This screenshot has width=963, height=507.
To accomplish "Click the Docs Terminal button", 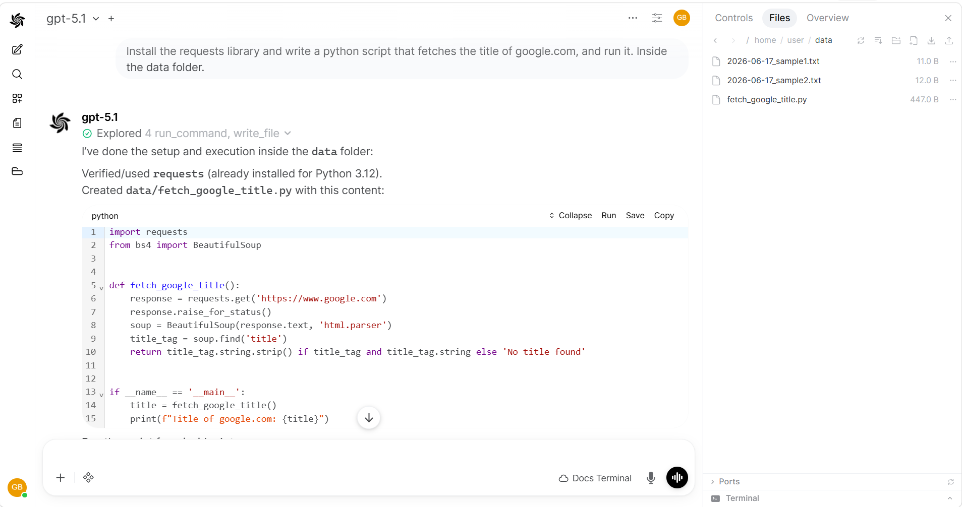I will 595,478.
